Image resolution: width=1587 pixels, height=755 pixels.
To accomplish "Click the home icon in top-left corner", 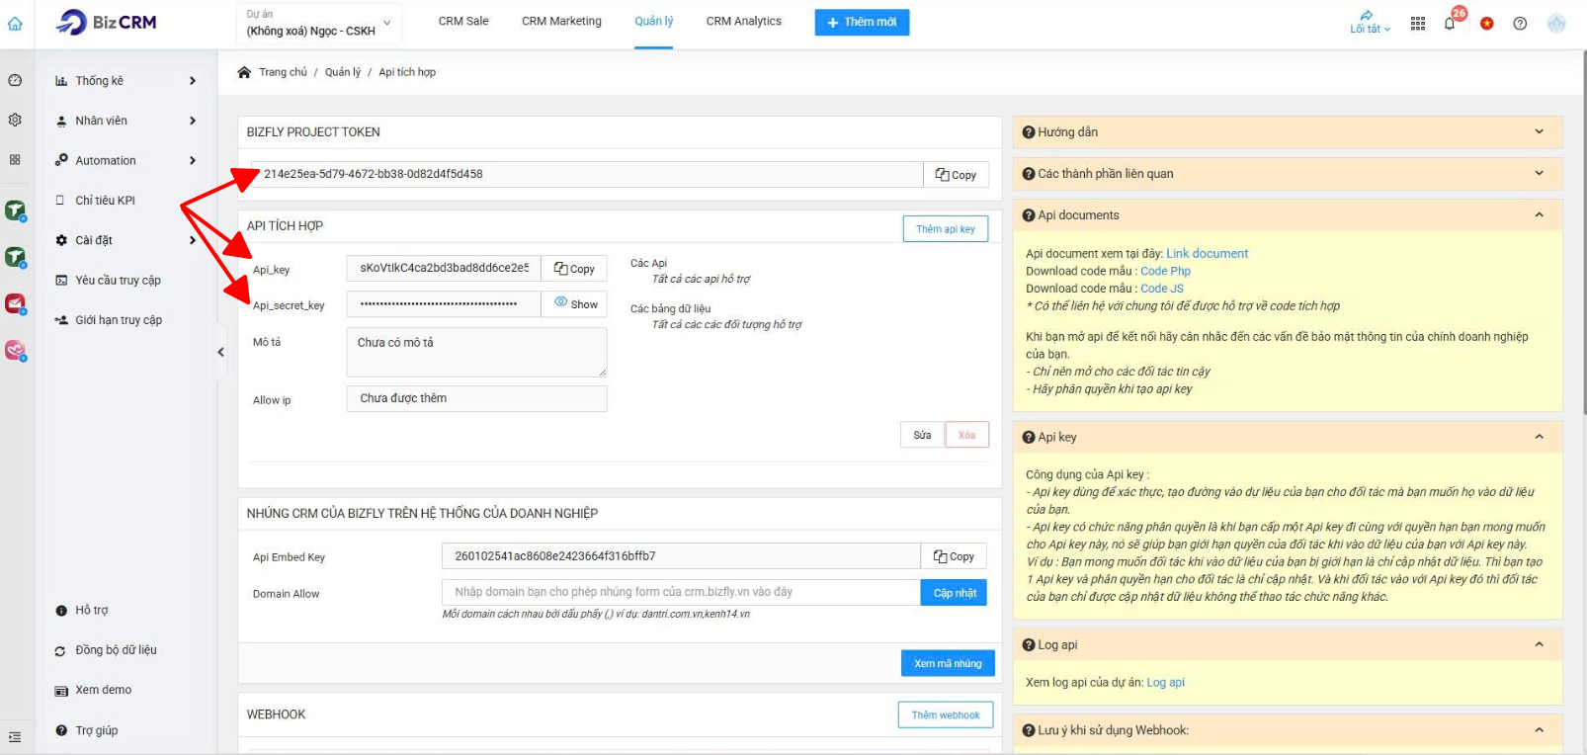I will pyautogui.click(x=15, y=24).
